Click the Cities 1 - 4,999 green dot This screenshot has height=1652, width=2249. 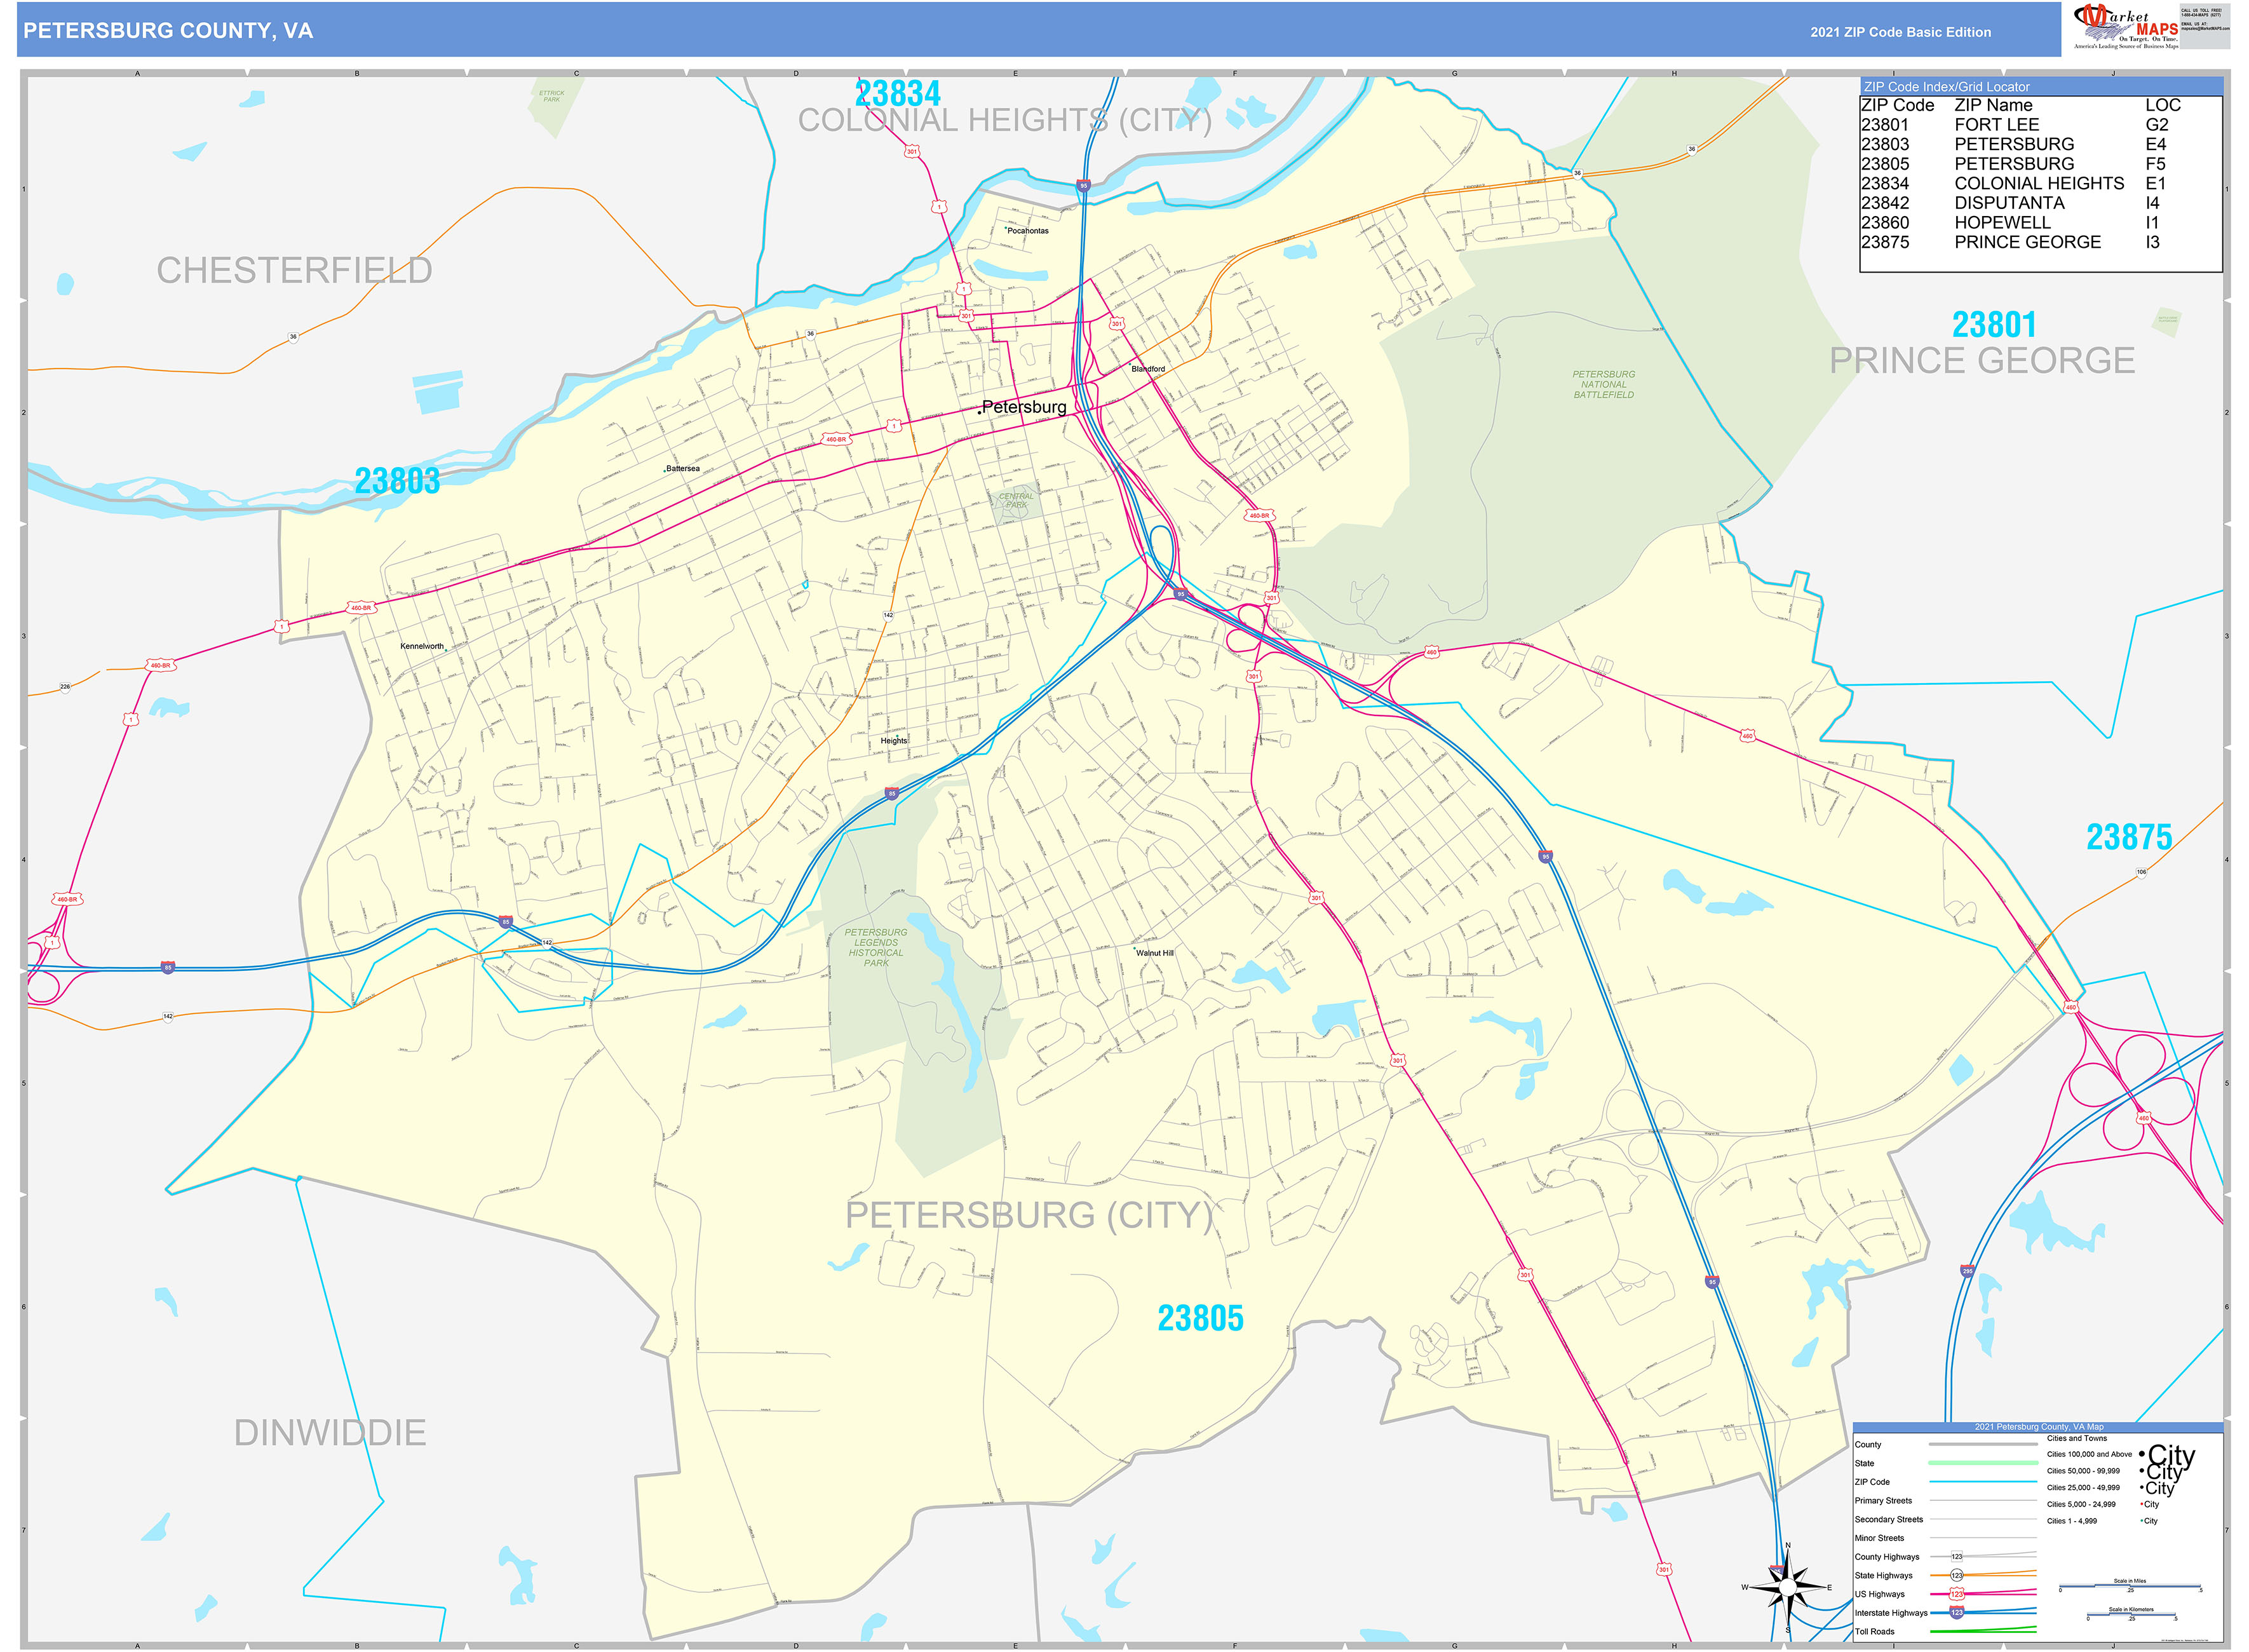pos(2141,1520)
